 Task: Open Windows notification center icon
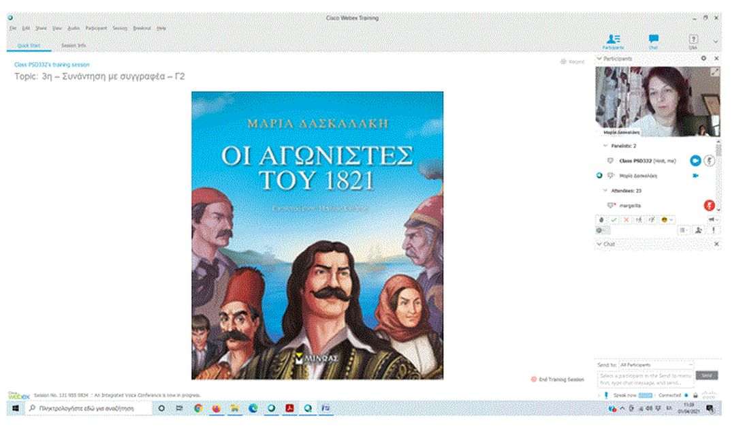point(710,409)
